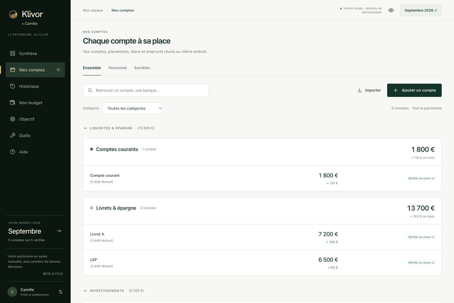Click Camille's avatar circle
Screen dimensions: 454x303
point(12,292)
